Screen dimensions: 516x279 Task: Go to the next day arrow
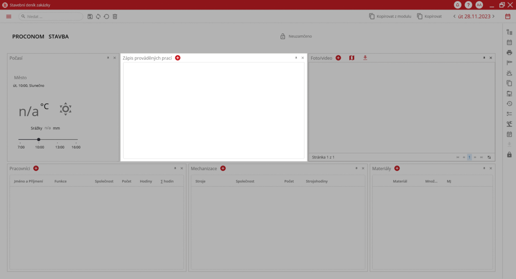click(x=494, y=17)
